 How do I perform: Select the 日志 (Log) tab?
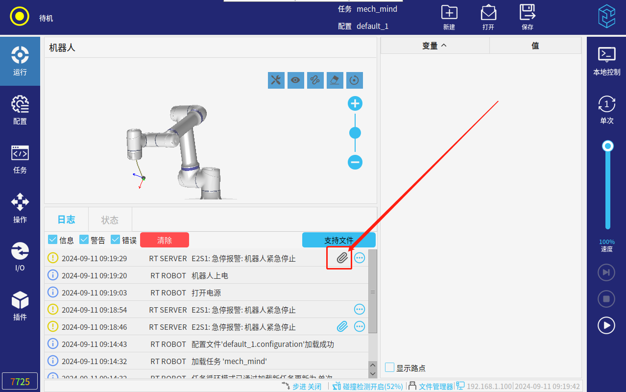66,220
